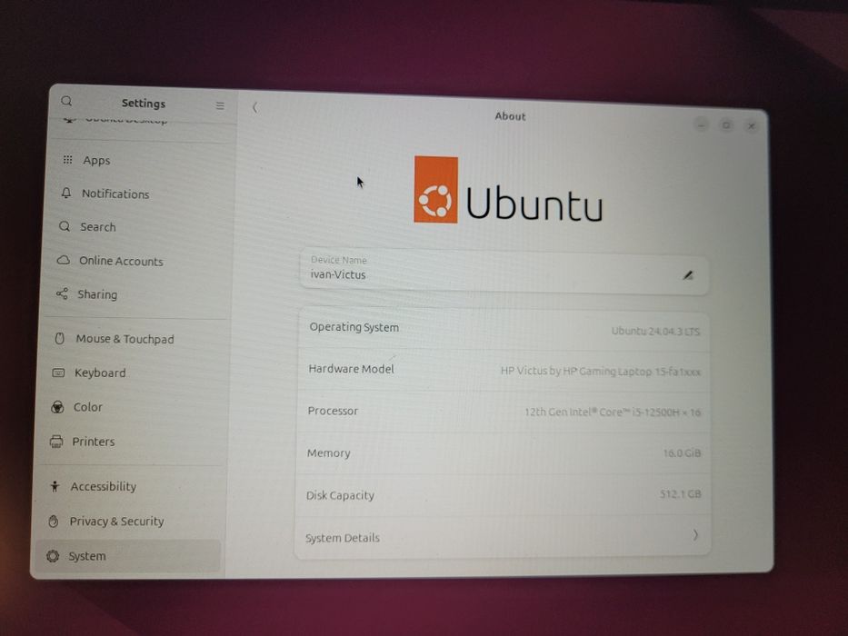Viewport: 848px width, 636px height.
Task: Click the Ubuntu logo image
Action: click(508, 190)
